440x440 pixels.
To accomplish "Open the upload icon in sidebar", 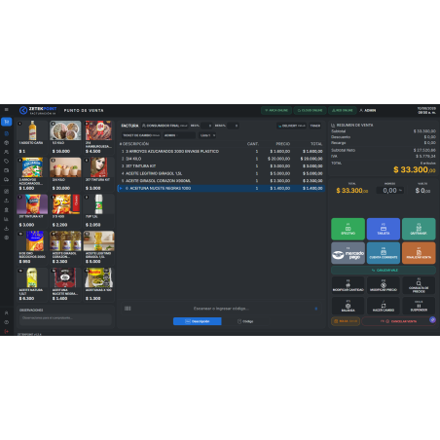I will (6, 201).
